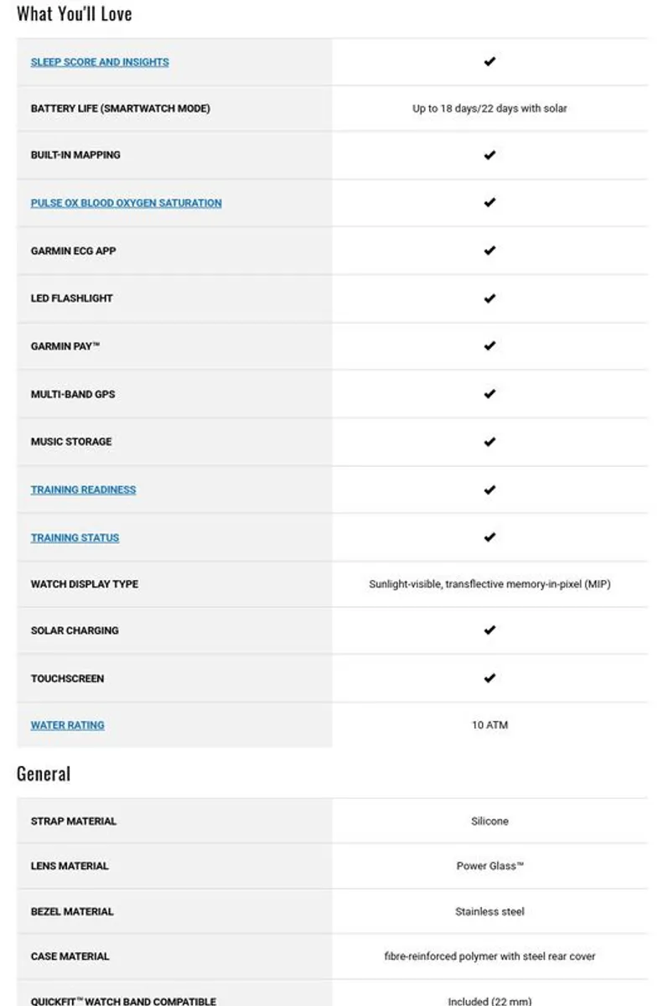This screenshot has width=658, height=1006.
Task: Click the What You'll Love heading
Action: point(75,14)
